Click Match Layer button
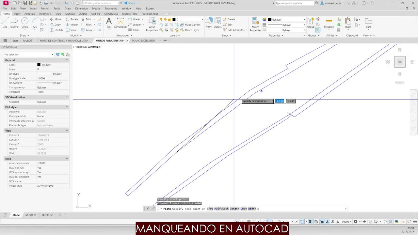Screen dimensions: 418x235 click(189, 30)
